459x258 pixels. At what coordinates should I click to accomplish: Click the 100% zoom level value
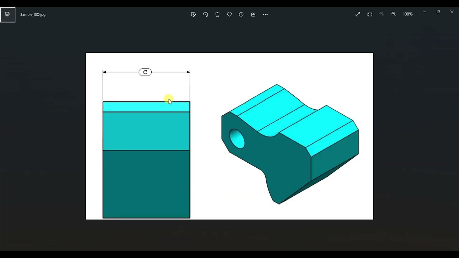[407, 14]
